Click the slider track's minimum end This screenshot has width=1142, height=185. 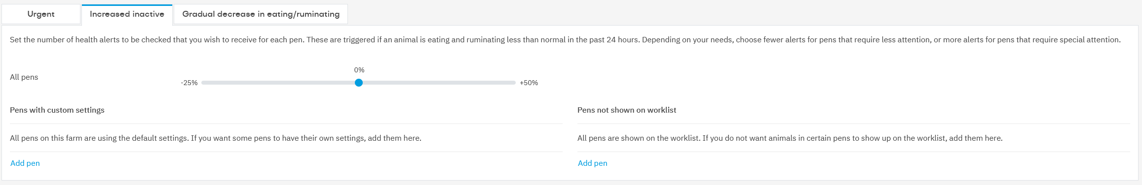click(x=203, y=83)
